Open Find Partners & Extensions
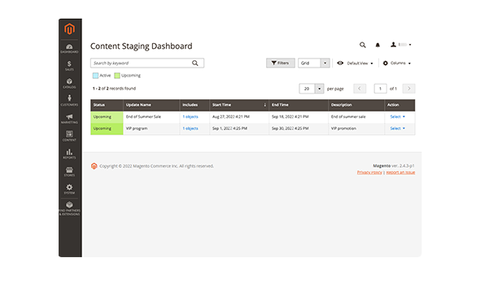 coord(69,208)
